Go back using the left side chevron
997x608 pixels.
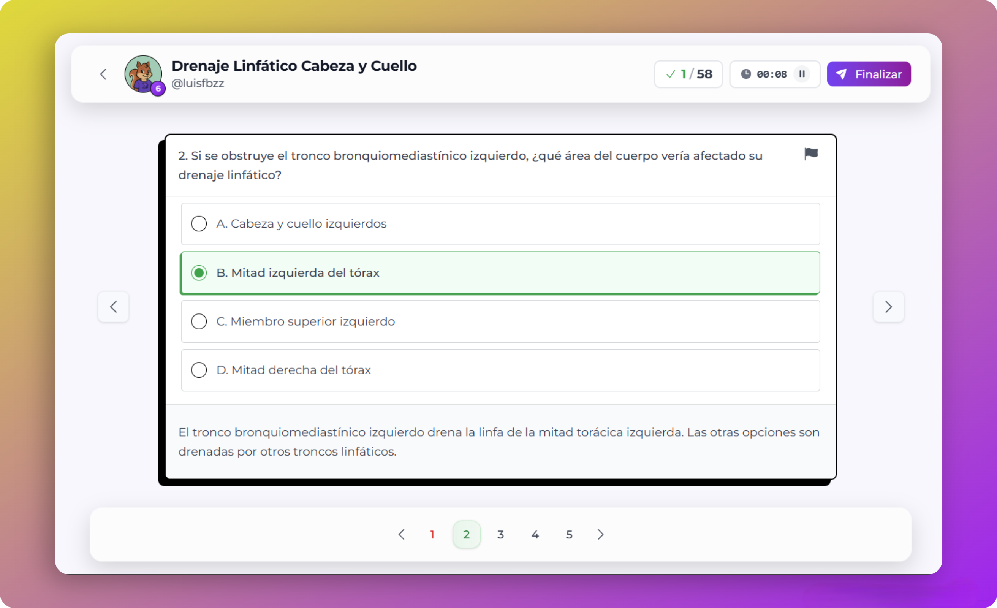pyautogui.click(x=113, y=307)
